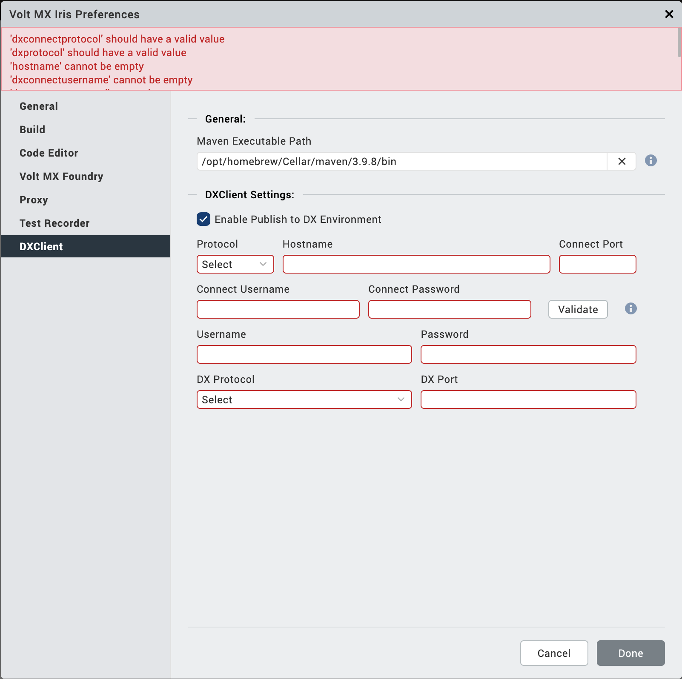Click the Cancel button
Image resolution: width=682 pixels, height=679 pixels.
click(x=554, y=653)
